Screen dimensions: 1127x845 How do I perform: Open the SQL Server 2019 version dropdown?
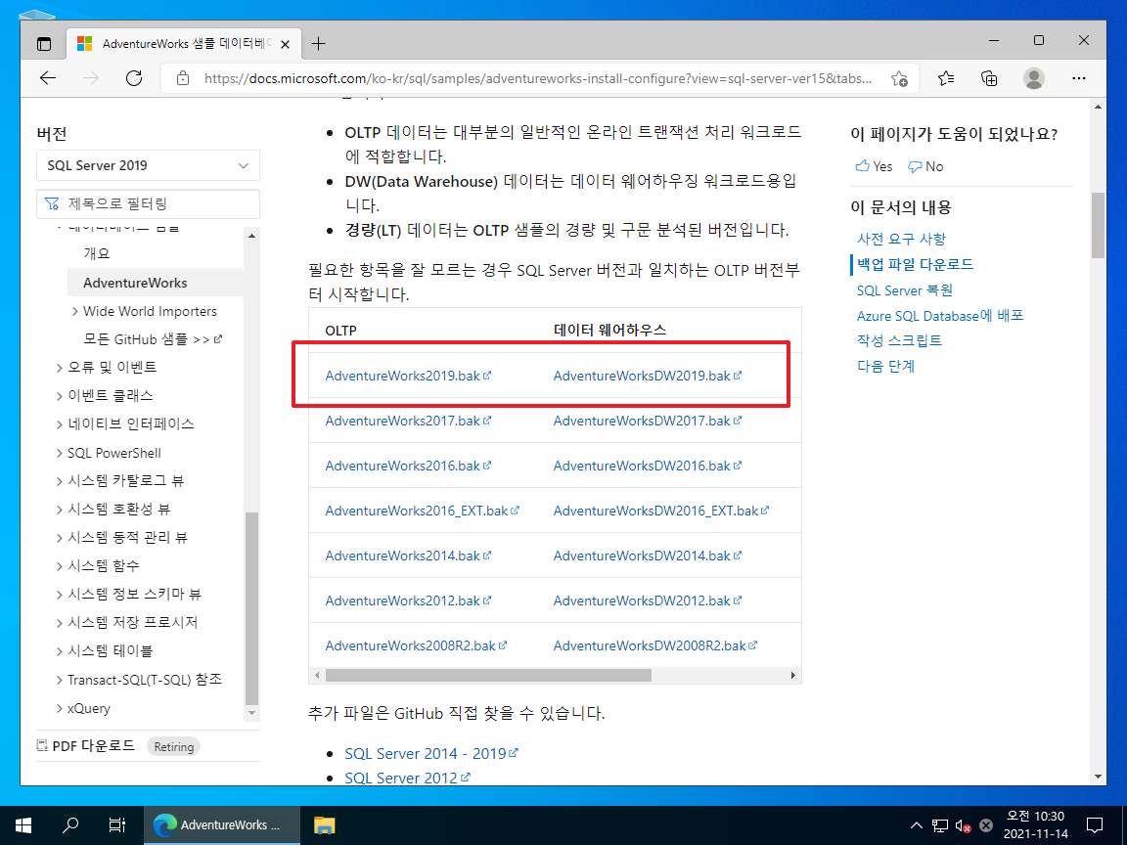148,165
